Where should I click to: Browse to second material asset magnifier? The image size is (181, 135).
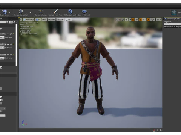11,44
